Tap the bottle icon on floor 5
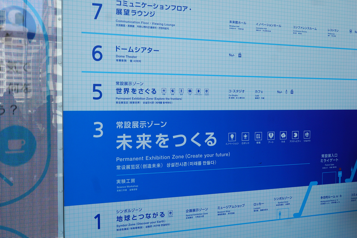Image resolution: width=357 pixels, height=238 pixels. point(287,92)
